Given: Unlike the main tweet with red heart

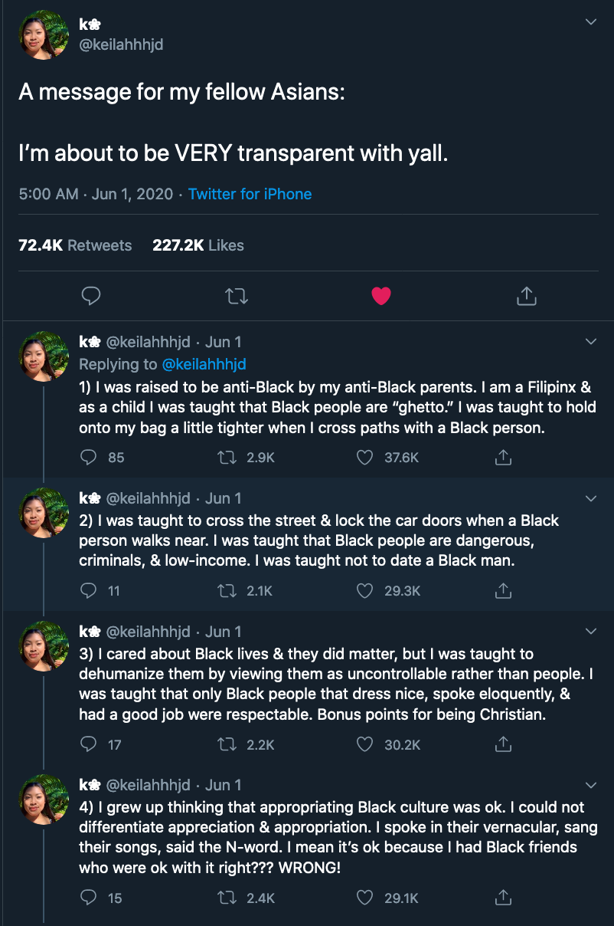Looking at the screenshot, I should click(381, 296).
